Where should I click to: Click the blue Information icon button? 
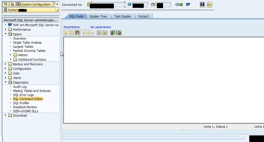coord(202,5)
